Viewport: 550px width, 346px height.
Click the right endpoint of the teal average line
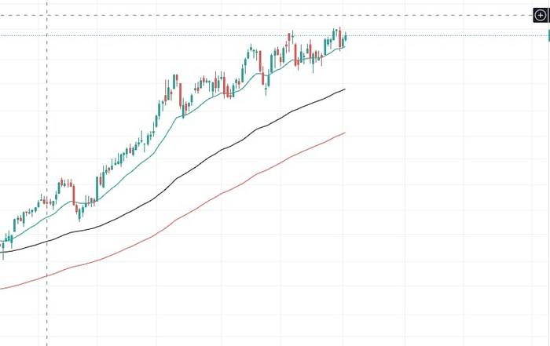[x=344, y=46]
